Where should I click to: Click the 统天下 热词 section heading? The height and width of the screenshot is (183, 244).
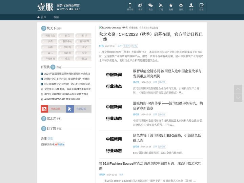51,28
